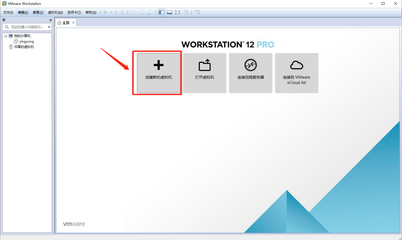Expand the library search dropdown arrow
The height and width of the screenshot is (240, 402).
(x=49, y=27)
